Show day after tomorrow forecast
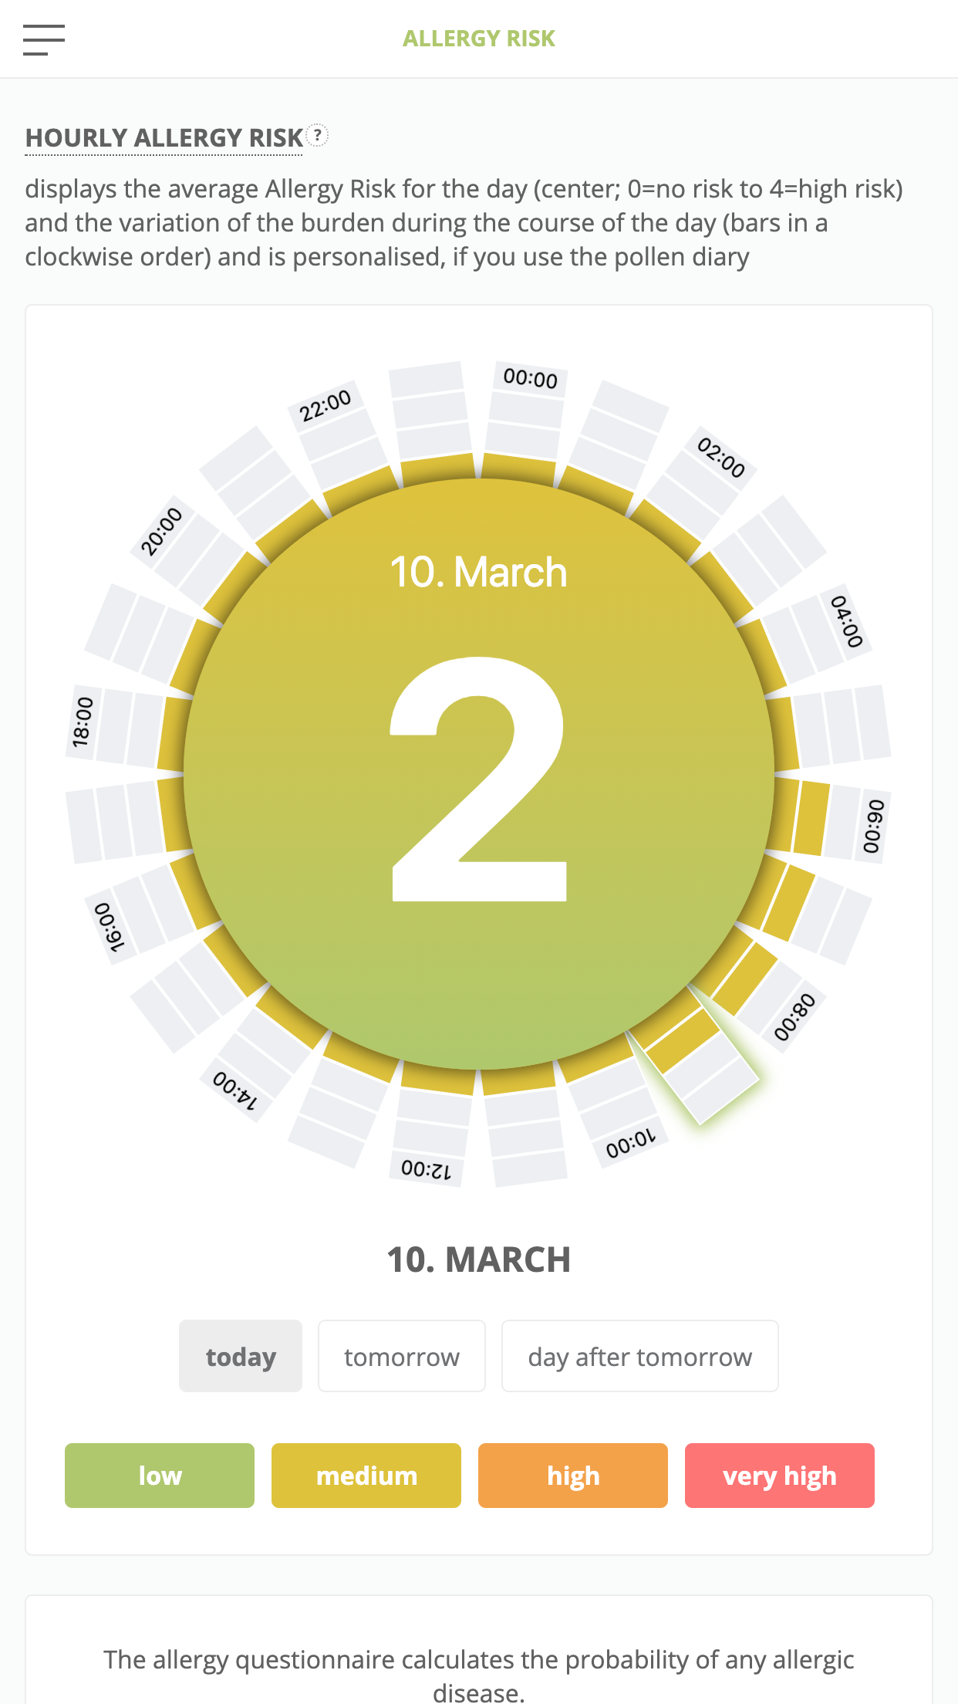 (639, 1356)
